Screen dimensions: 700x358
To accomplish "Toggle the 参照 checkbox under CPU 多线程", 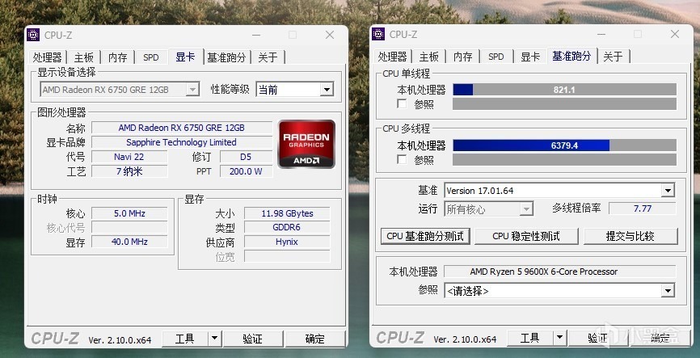I will pyautogui.click(x=402, y=159).
